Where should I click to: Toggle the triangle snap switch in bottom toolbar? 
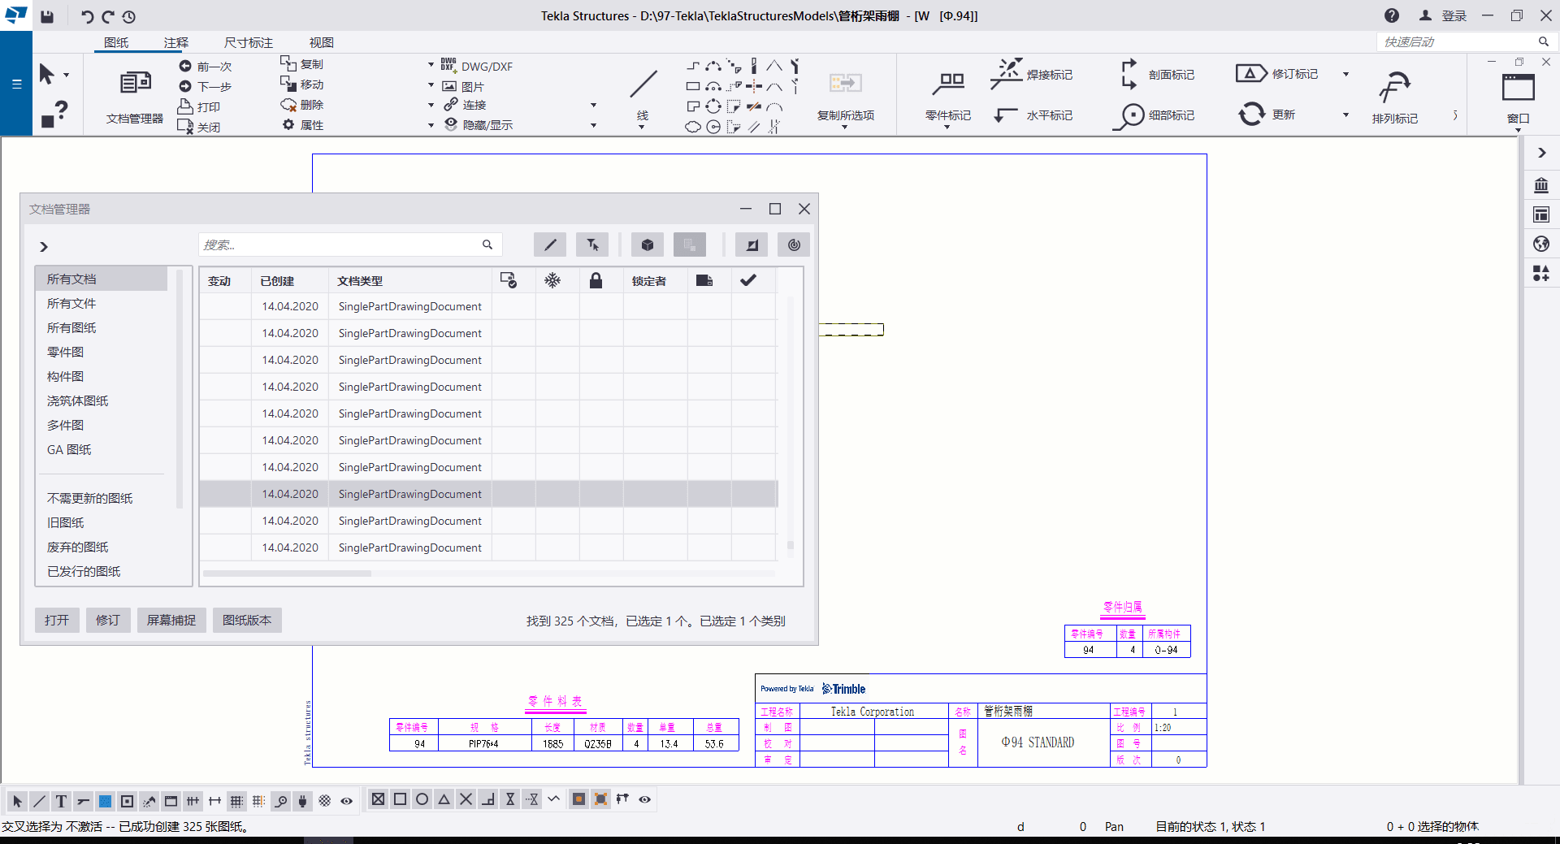coord(444,799)
